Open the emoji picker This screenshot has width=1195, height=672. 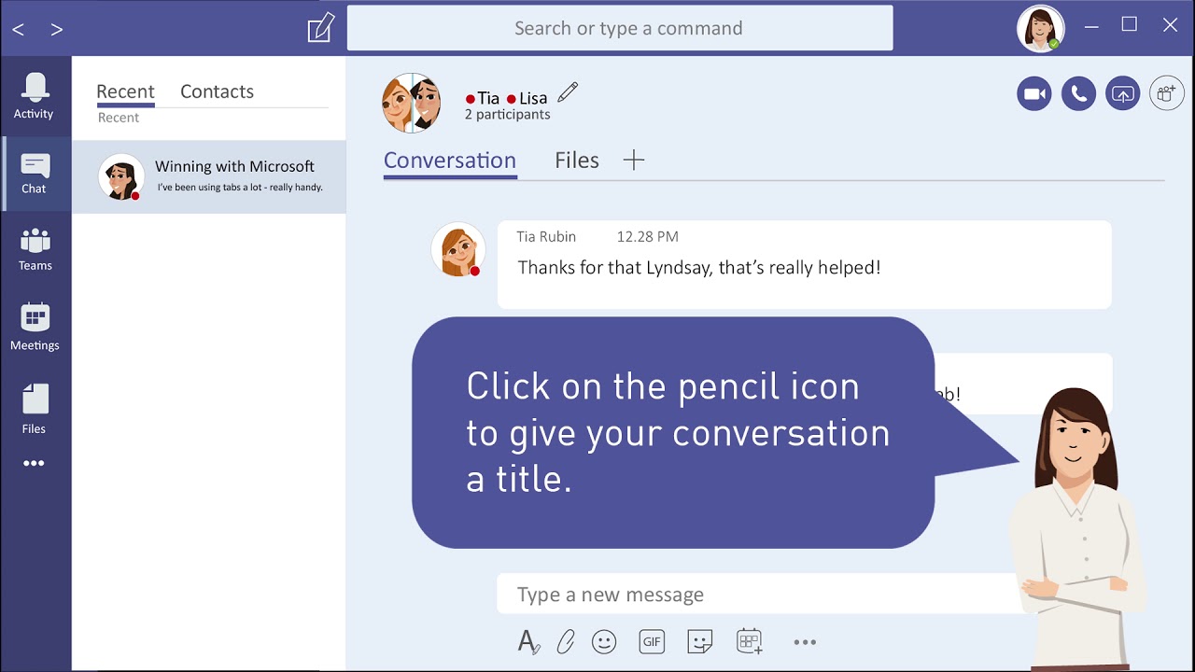point(604,642)
